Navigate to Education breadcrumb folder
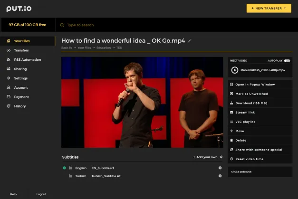This screenshot has width=298, height=199. coord(104,47)
